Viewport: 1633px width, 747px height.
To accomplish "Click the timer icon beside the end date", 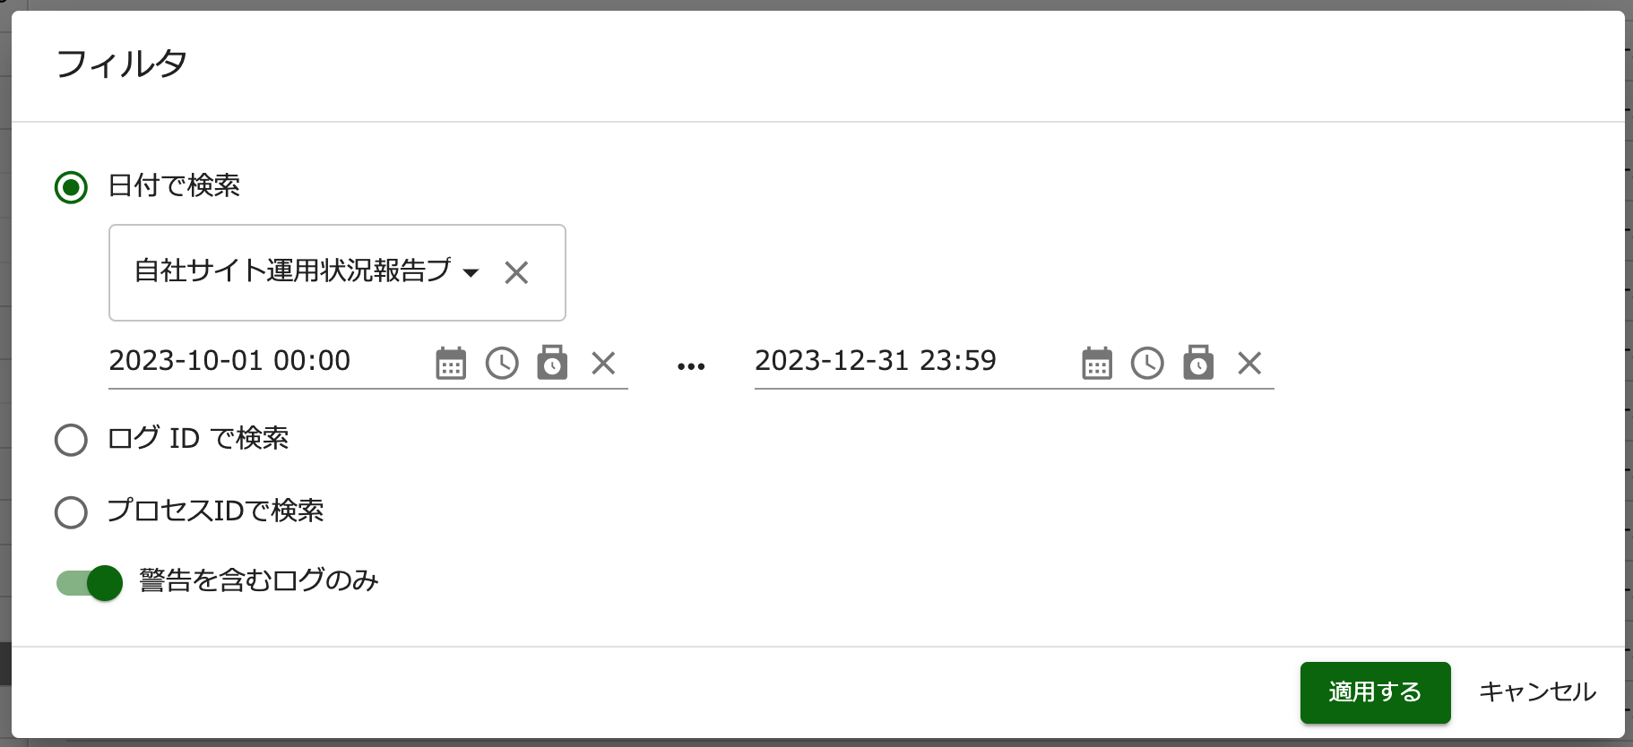I will (x=1198, y=363).
